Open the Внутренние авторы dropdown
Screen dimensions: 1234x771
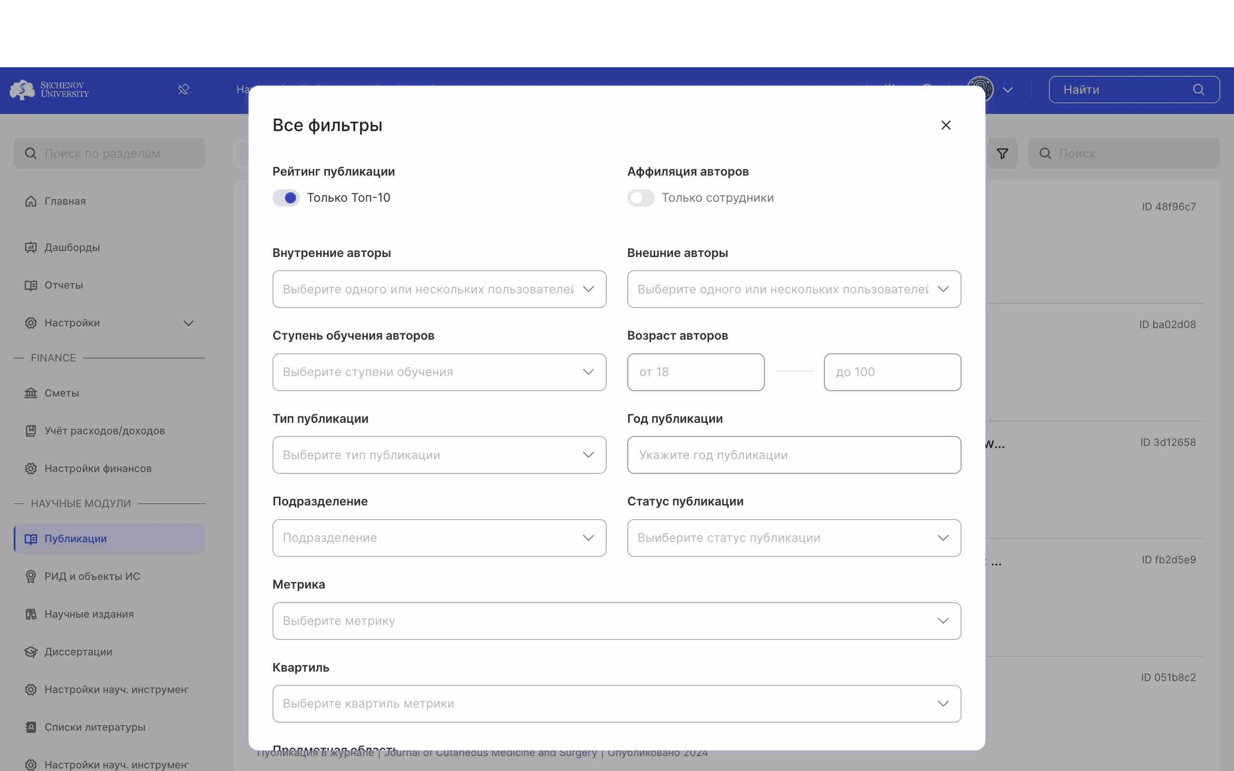click(439, 289)
